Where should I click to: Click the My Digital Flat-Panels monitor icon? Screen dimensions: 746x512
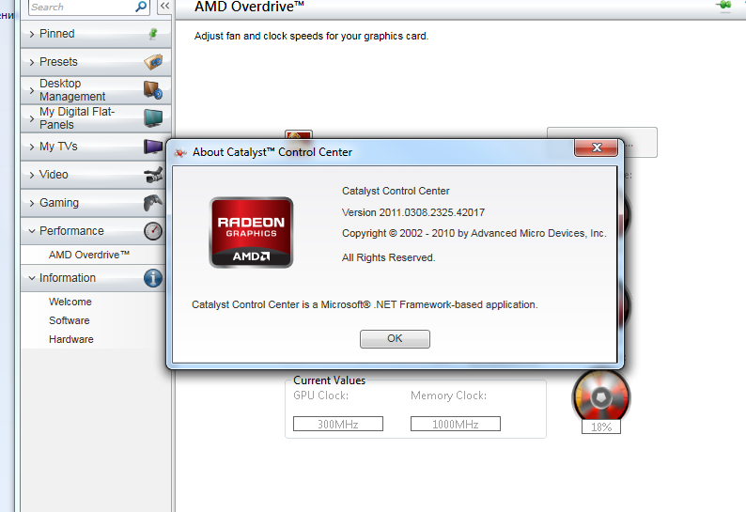pyautogui.click(x=153, y=118)
